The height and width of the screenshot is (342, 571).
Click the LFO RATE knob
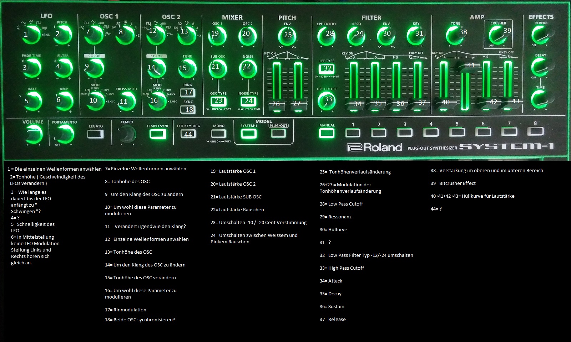pos(32,101)
